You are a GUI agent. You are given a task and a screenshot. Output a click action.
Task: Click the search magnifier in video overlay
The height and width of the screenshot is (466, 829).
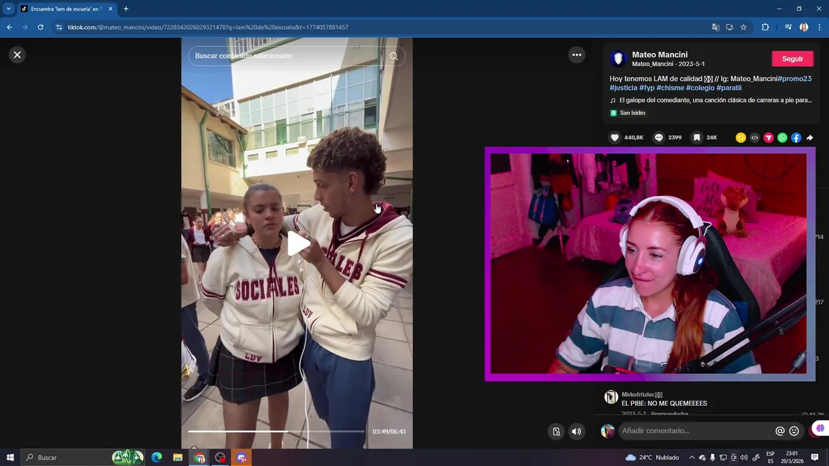394,56
